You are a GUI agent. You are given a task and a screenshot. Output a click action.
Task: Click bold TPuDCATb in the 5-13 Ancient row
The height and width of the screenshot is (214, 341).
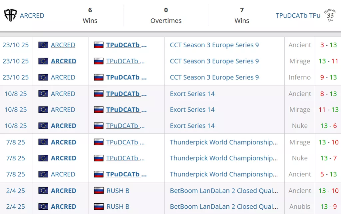coord(126,174)
